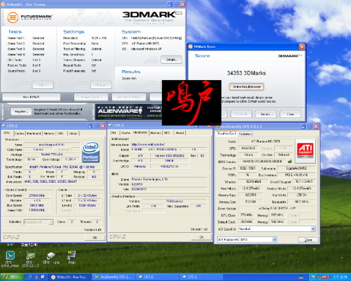Screen dimensions: 351x281
Task: Click OK in the middle CPU-Z window
Action: point(201,237)
